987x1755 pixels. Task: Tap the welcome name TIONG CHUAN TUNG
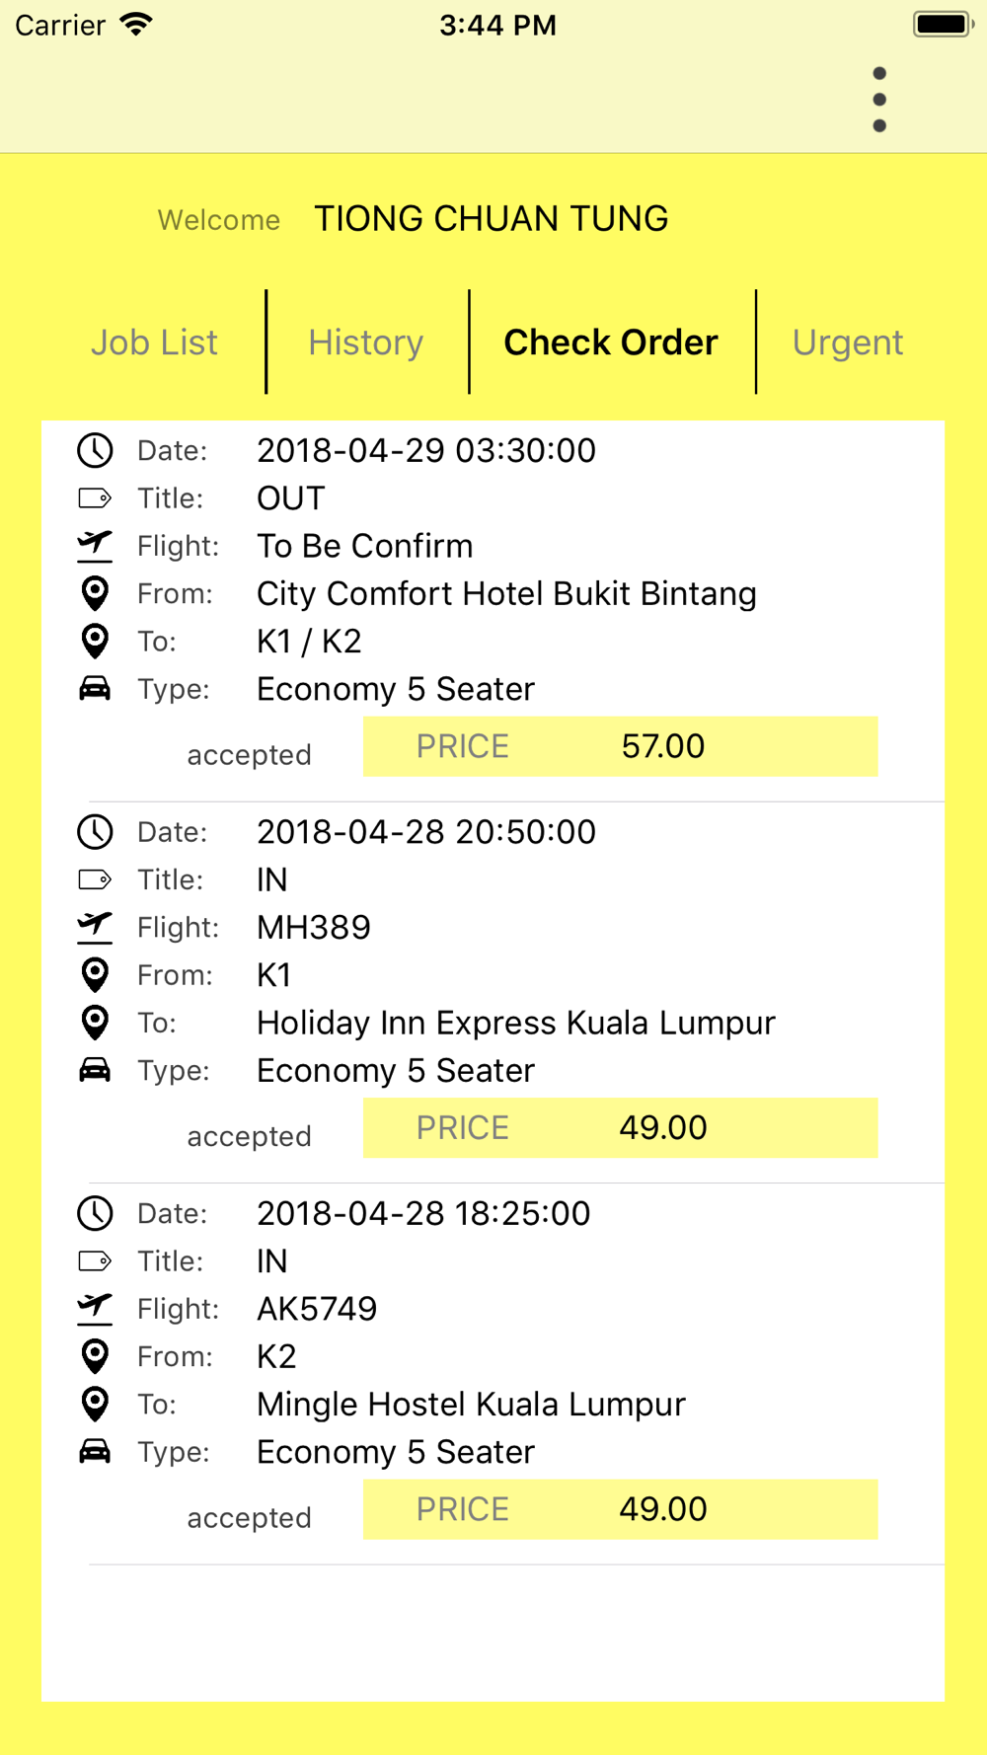tap(491, 219)
